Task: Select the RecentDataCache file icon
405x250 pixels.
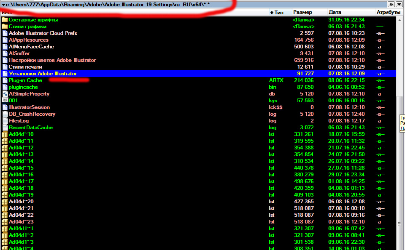Action: [5, 128]
